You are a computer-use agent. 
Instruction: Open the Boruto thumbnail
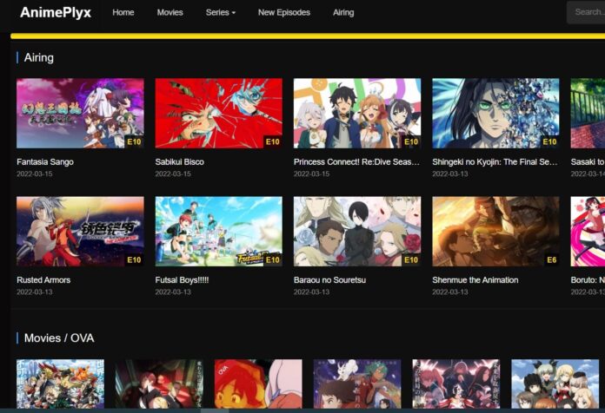588,232
